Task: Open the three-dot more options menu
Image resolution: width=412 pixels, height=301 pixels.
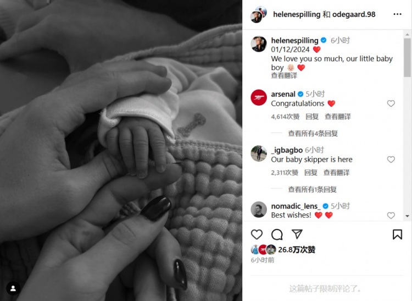Action: [x=397, y=14]
